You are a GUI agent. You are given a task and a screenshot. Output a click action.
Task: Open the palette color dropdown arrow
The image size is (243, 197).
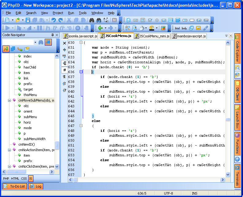point(157,28)
